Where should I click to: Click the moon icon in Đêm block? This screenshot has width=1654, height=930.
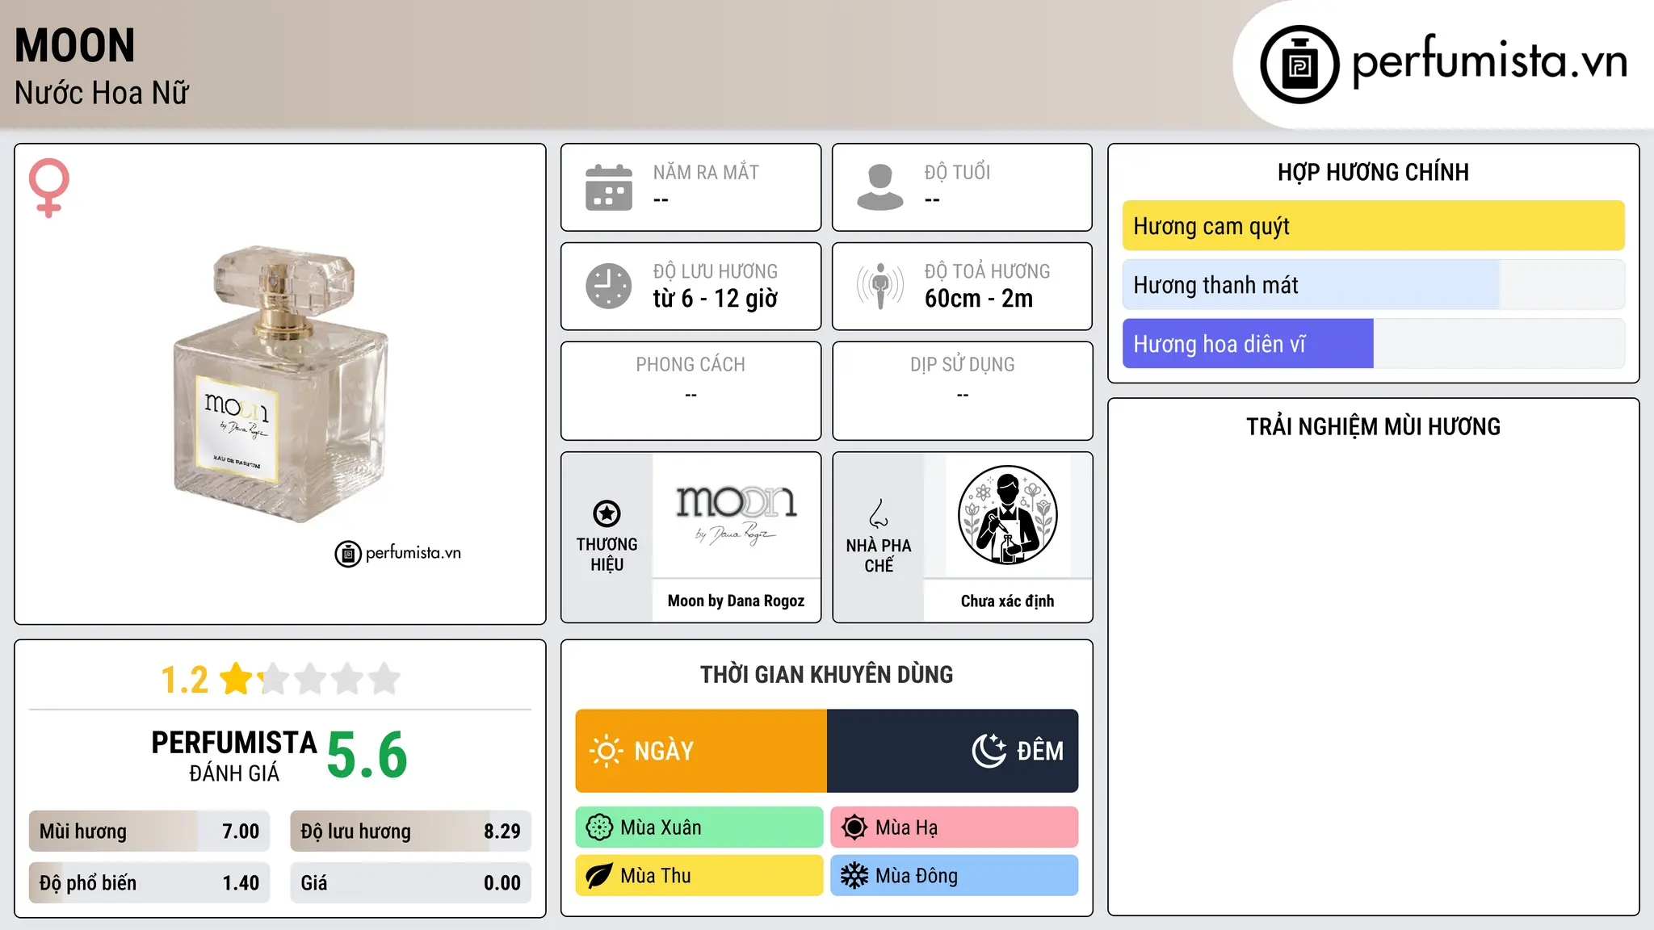[989, 751]
